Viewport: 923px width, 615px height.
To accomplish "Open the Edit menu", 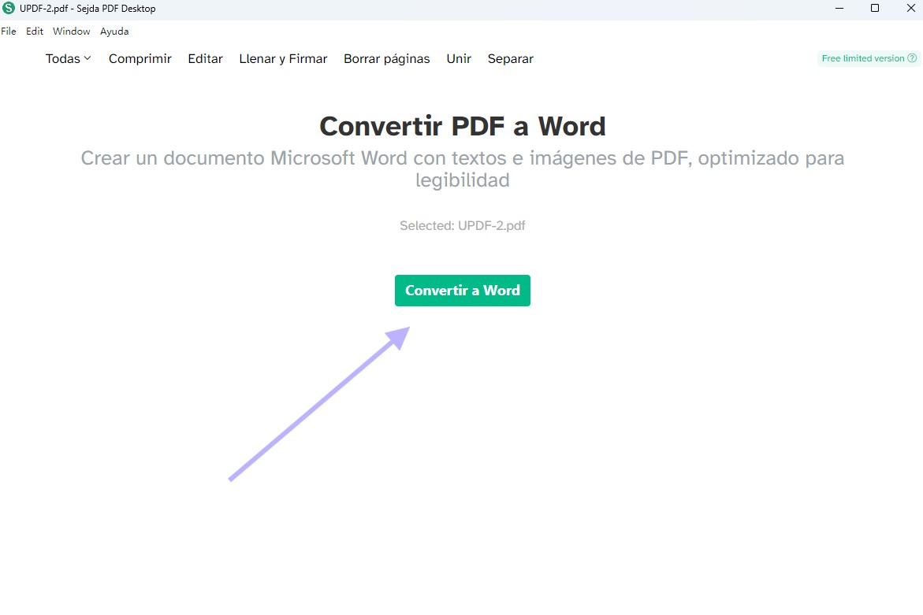I will click(35, 31).
